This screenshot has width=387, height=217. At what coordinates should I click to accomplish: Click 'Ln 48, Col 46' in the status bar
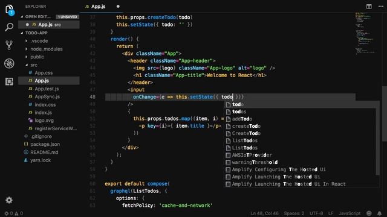coord(264,213)
